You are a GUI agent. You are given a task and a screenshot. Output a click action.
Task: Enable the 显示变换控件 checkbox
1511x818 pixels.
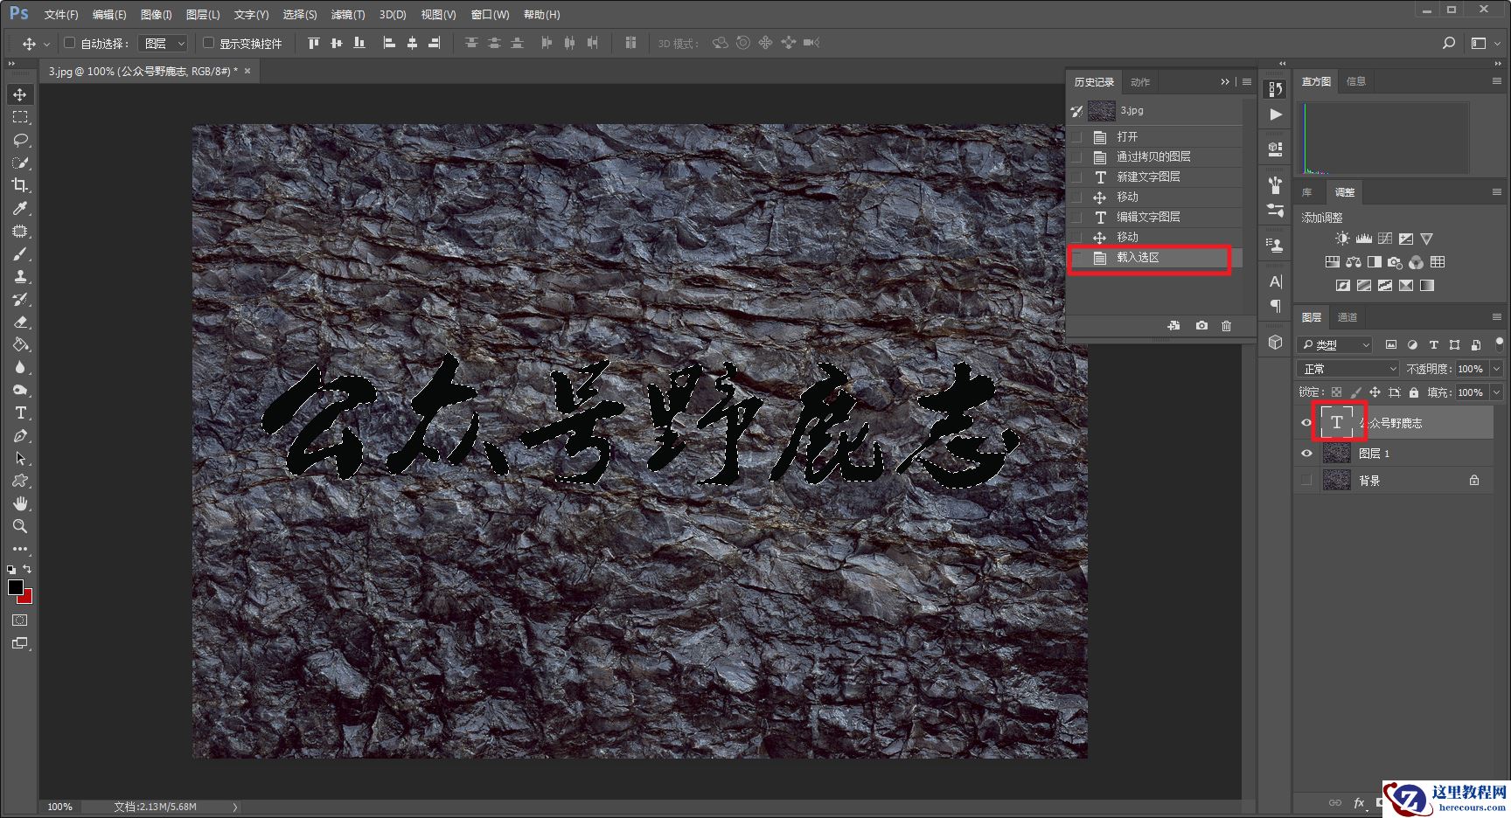coord(208,43)
